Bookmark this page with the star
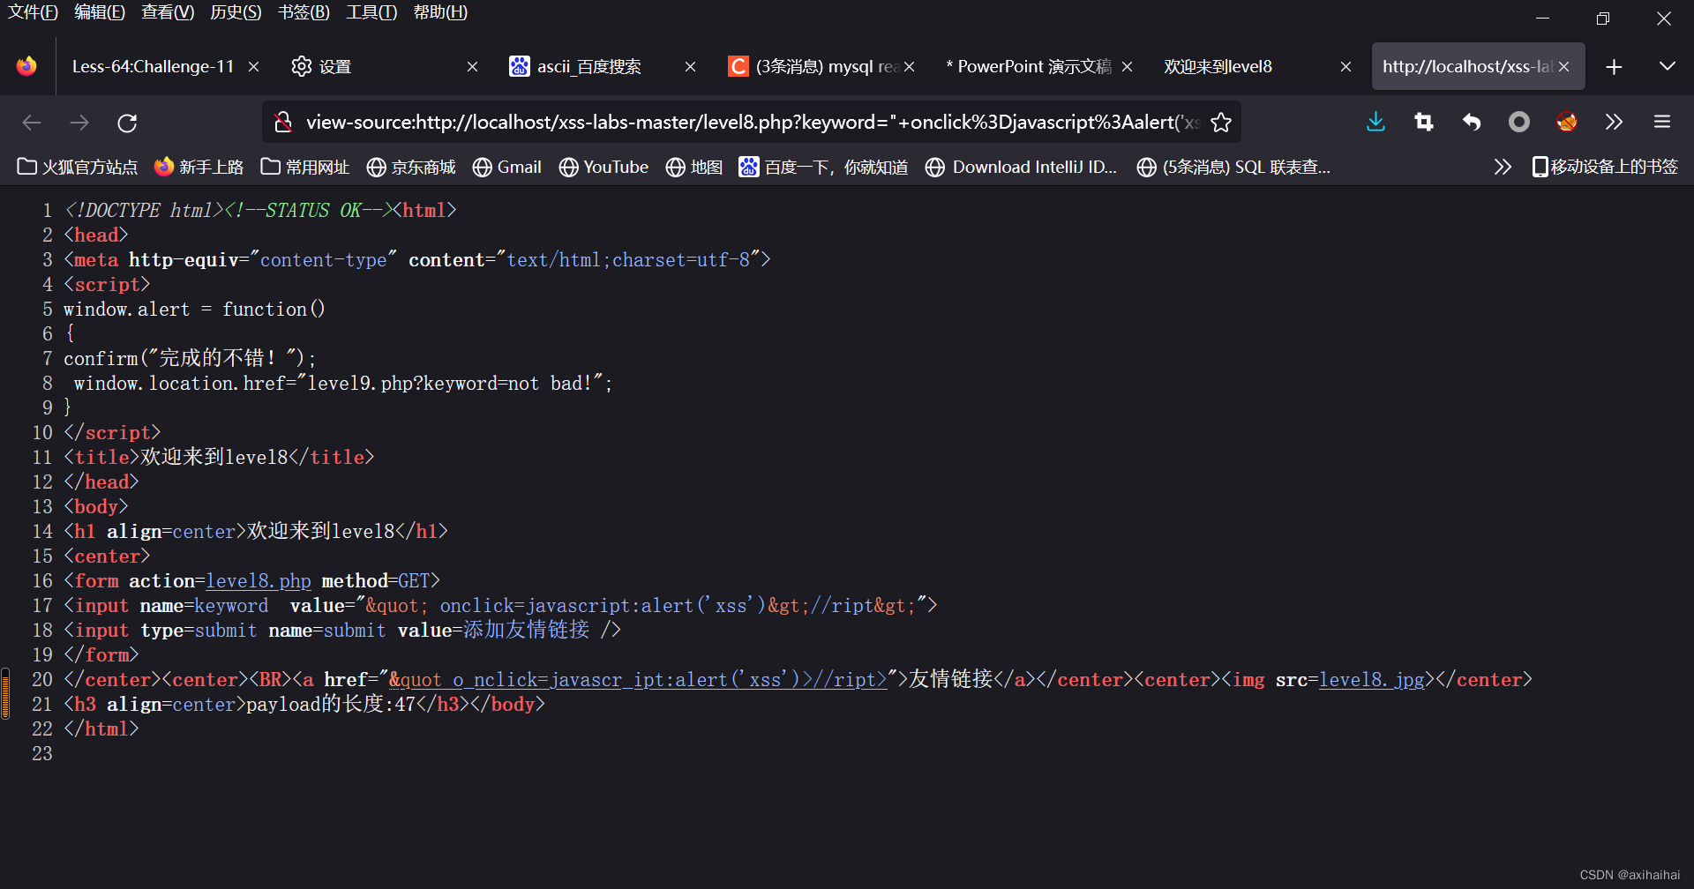This screenshot has height=889, width=1694. point(1221,123)
